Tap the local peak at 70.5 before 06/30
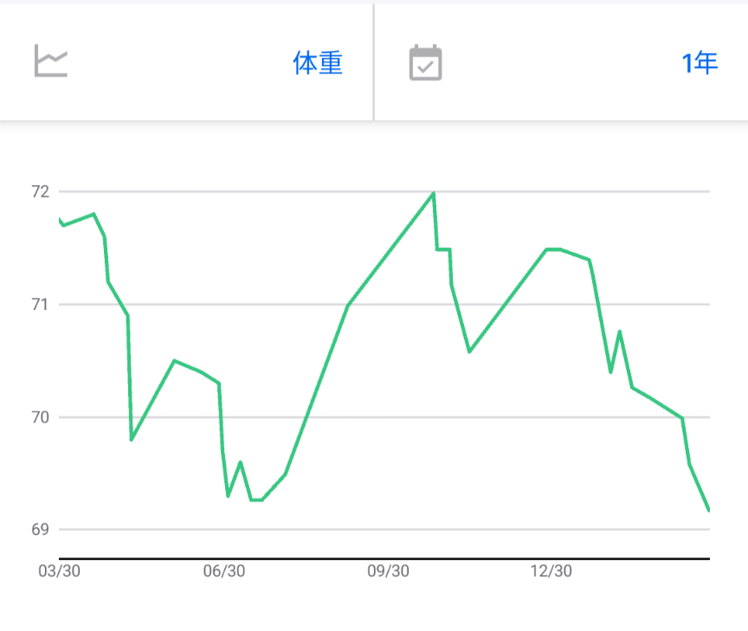The width and height of the screenshot is (748, 631). 175,361
